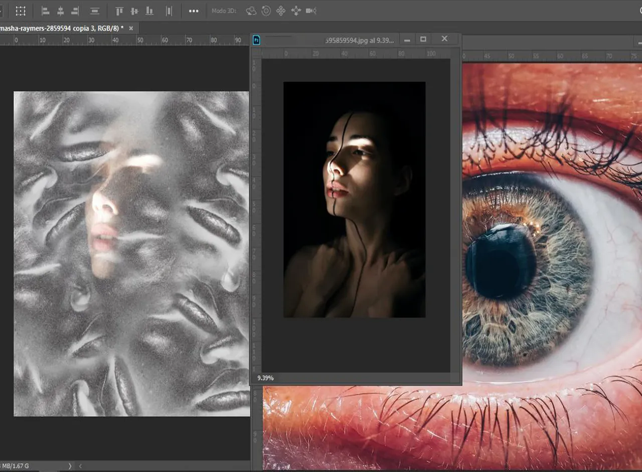Viewport: 642px width, 472px height.
Task: Distribute layers horizontally
Action: [169, 11]
